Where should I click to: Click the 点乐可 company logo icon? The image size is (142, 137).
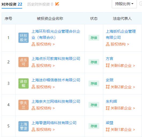point(24,62)
